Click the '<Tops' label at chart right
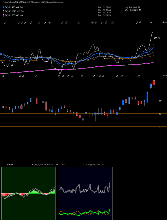This screenshot has height=220, width=167. 164,22
